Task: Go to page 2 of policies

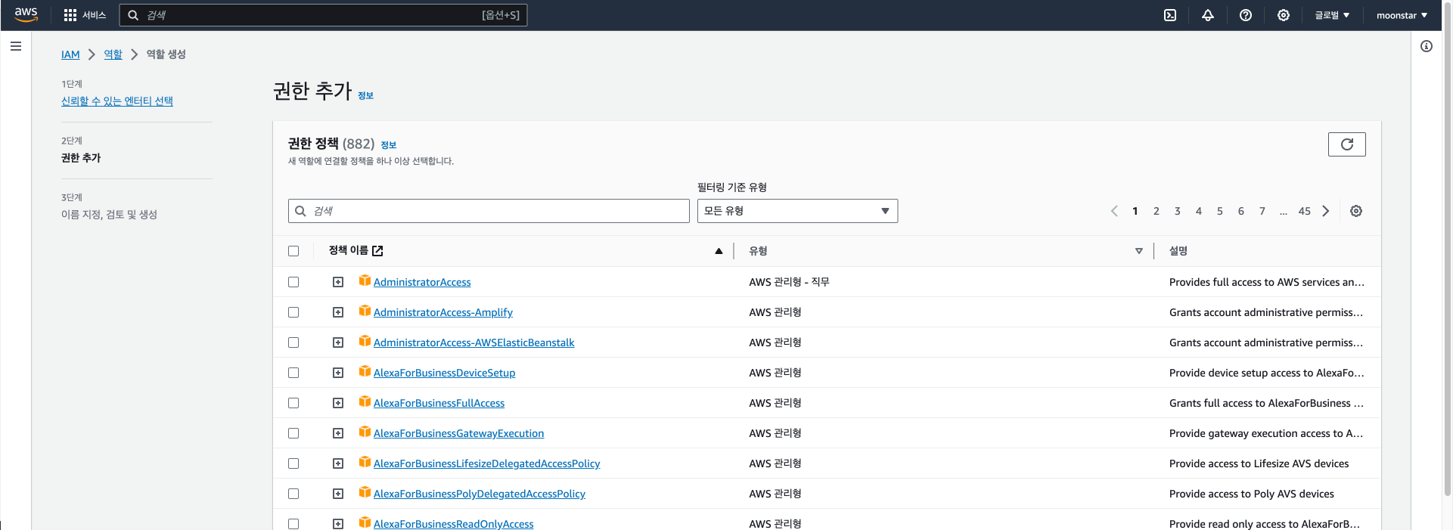Action: (1157, 211)
